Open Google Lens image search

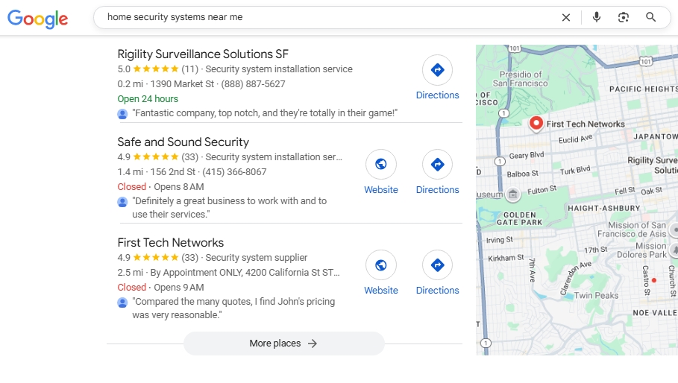(624, 17)
